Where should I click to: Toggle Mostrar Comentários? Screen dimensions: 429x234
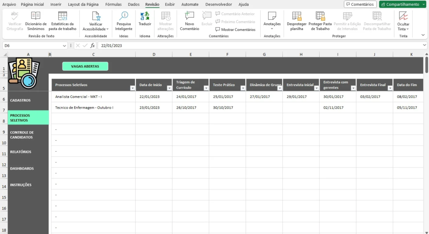point(235,30)
